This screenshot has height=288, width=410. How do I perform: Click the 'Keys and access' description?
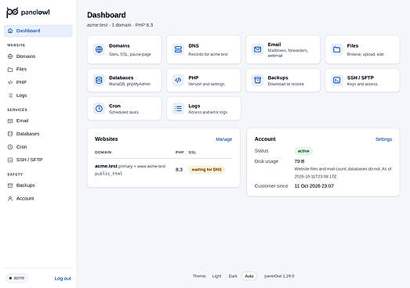pos(362,84)
